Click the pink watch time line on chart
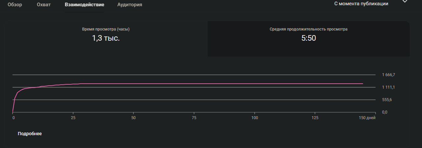 coord(198,84)
